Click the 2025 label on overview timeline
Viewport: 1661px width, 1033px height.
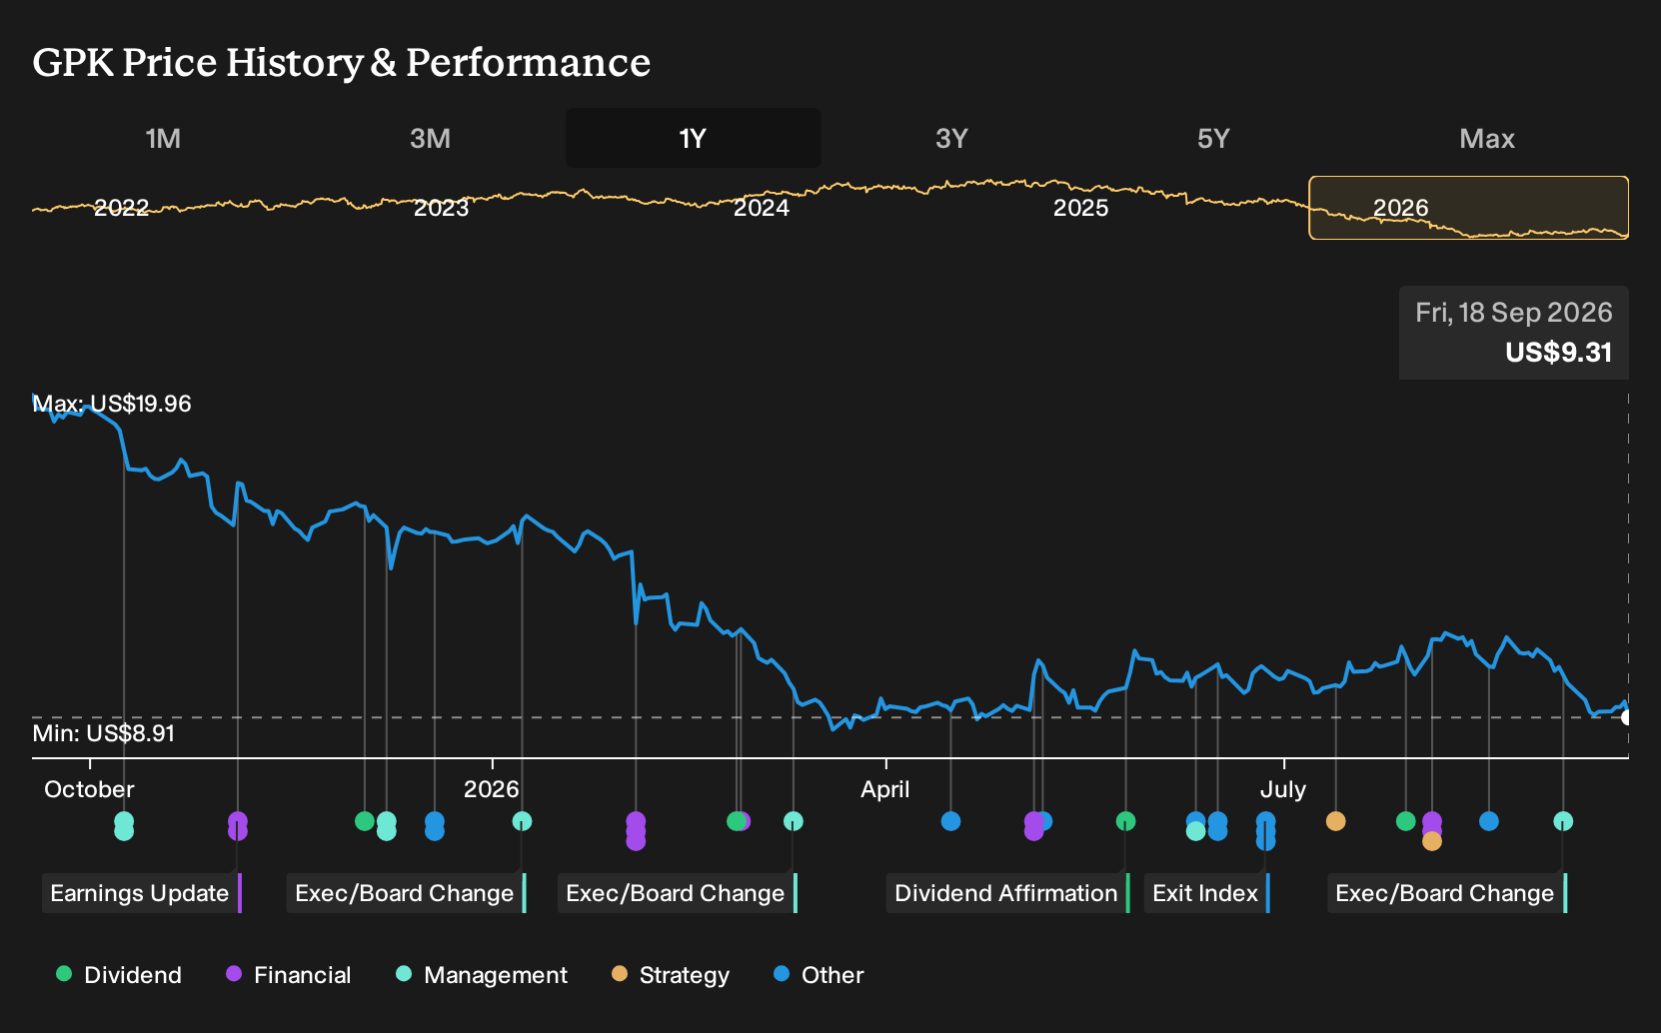tap(1081, 208)
